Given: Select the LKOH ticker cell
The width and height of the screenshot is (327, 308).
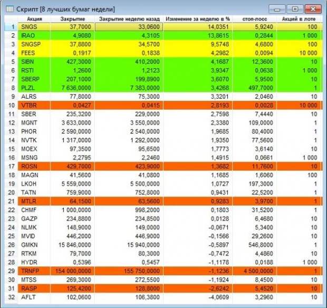Looking at the screenshot, I should pos(34,184).
